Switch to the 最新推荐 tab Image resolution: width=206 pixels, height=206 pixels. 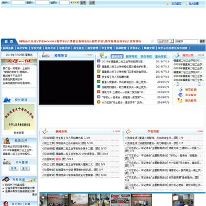(117, 57)
